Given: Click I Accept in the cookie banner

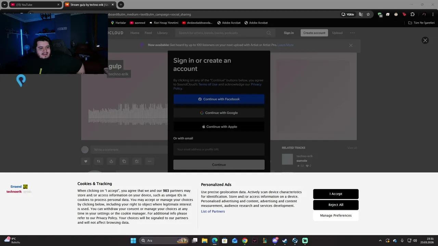Looking at the screenshot, I should click(336, 194).
